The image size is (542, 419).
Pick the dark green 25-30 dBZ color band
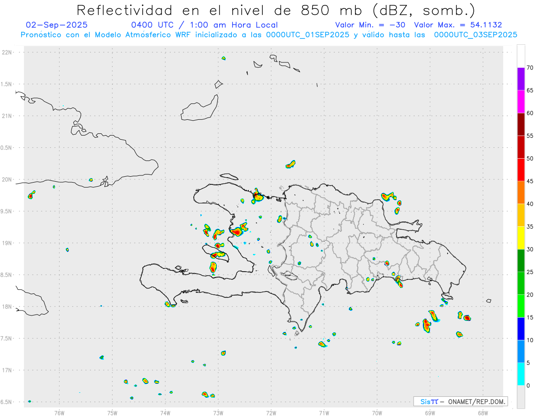521,261
